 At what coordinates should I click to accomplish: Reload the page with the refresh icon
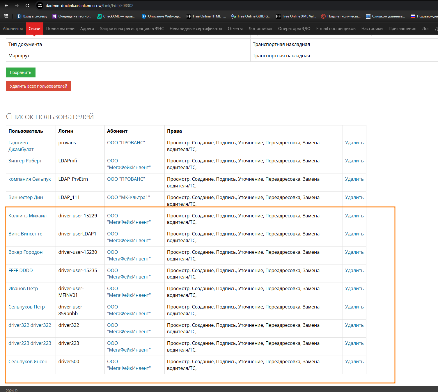coord(27,6)
